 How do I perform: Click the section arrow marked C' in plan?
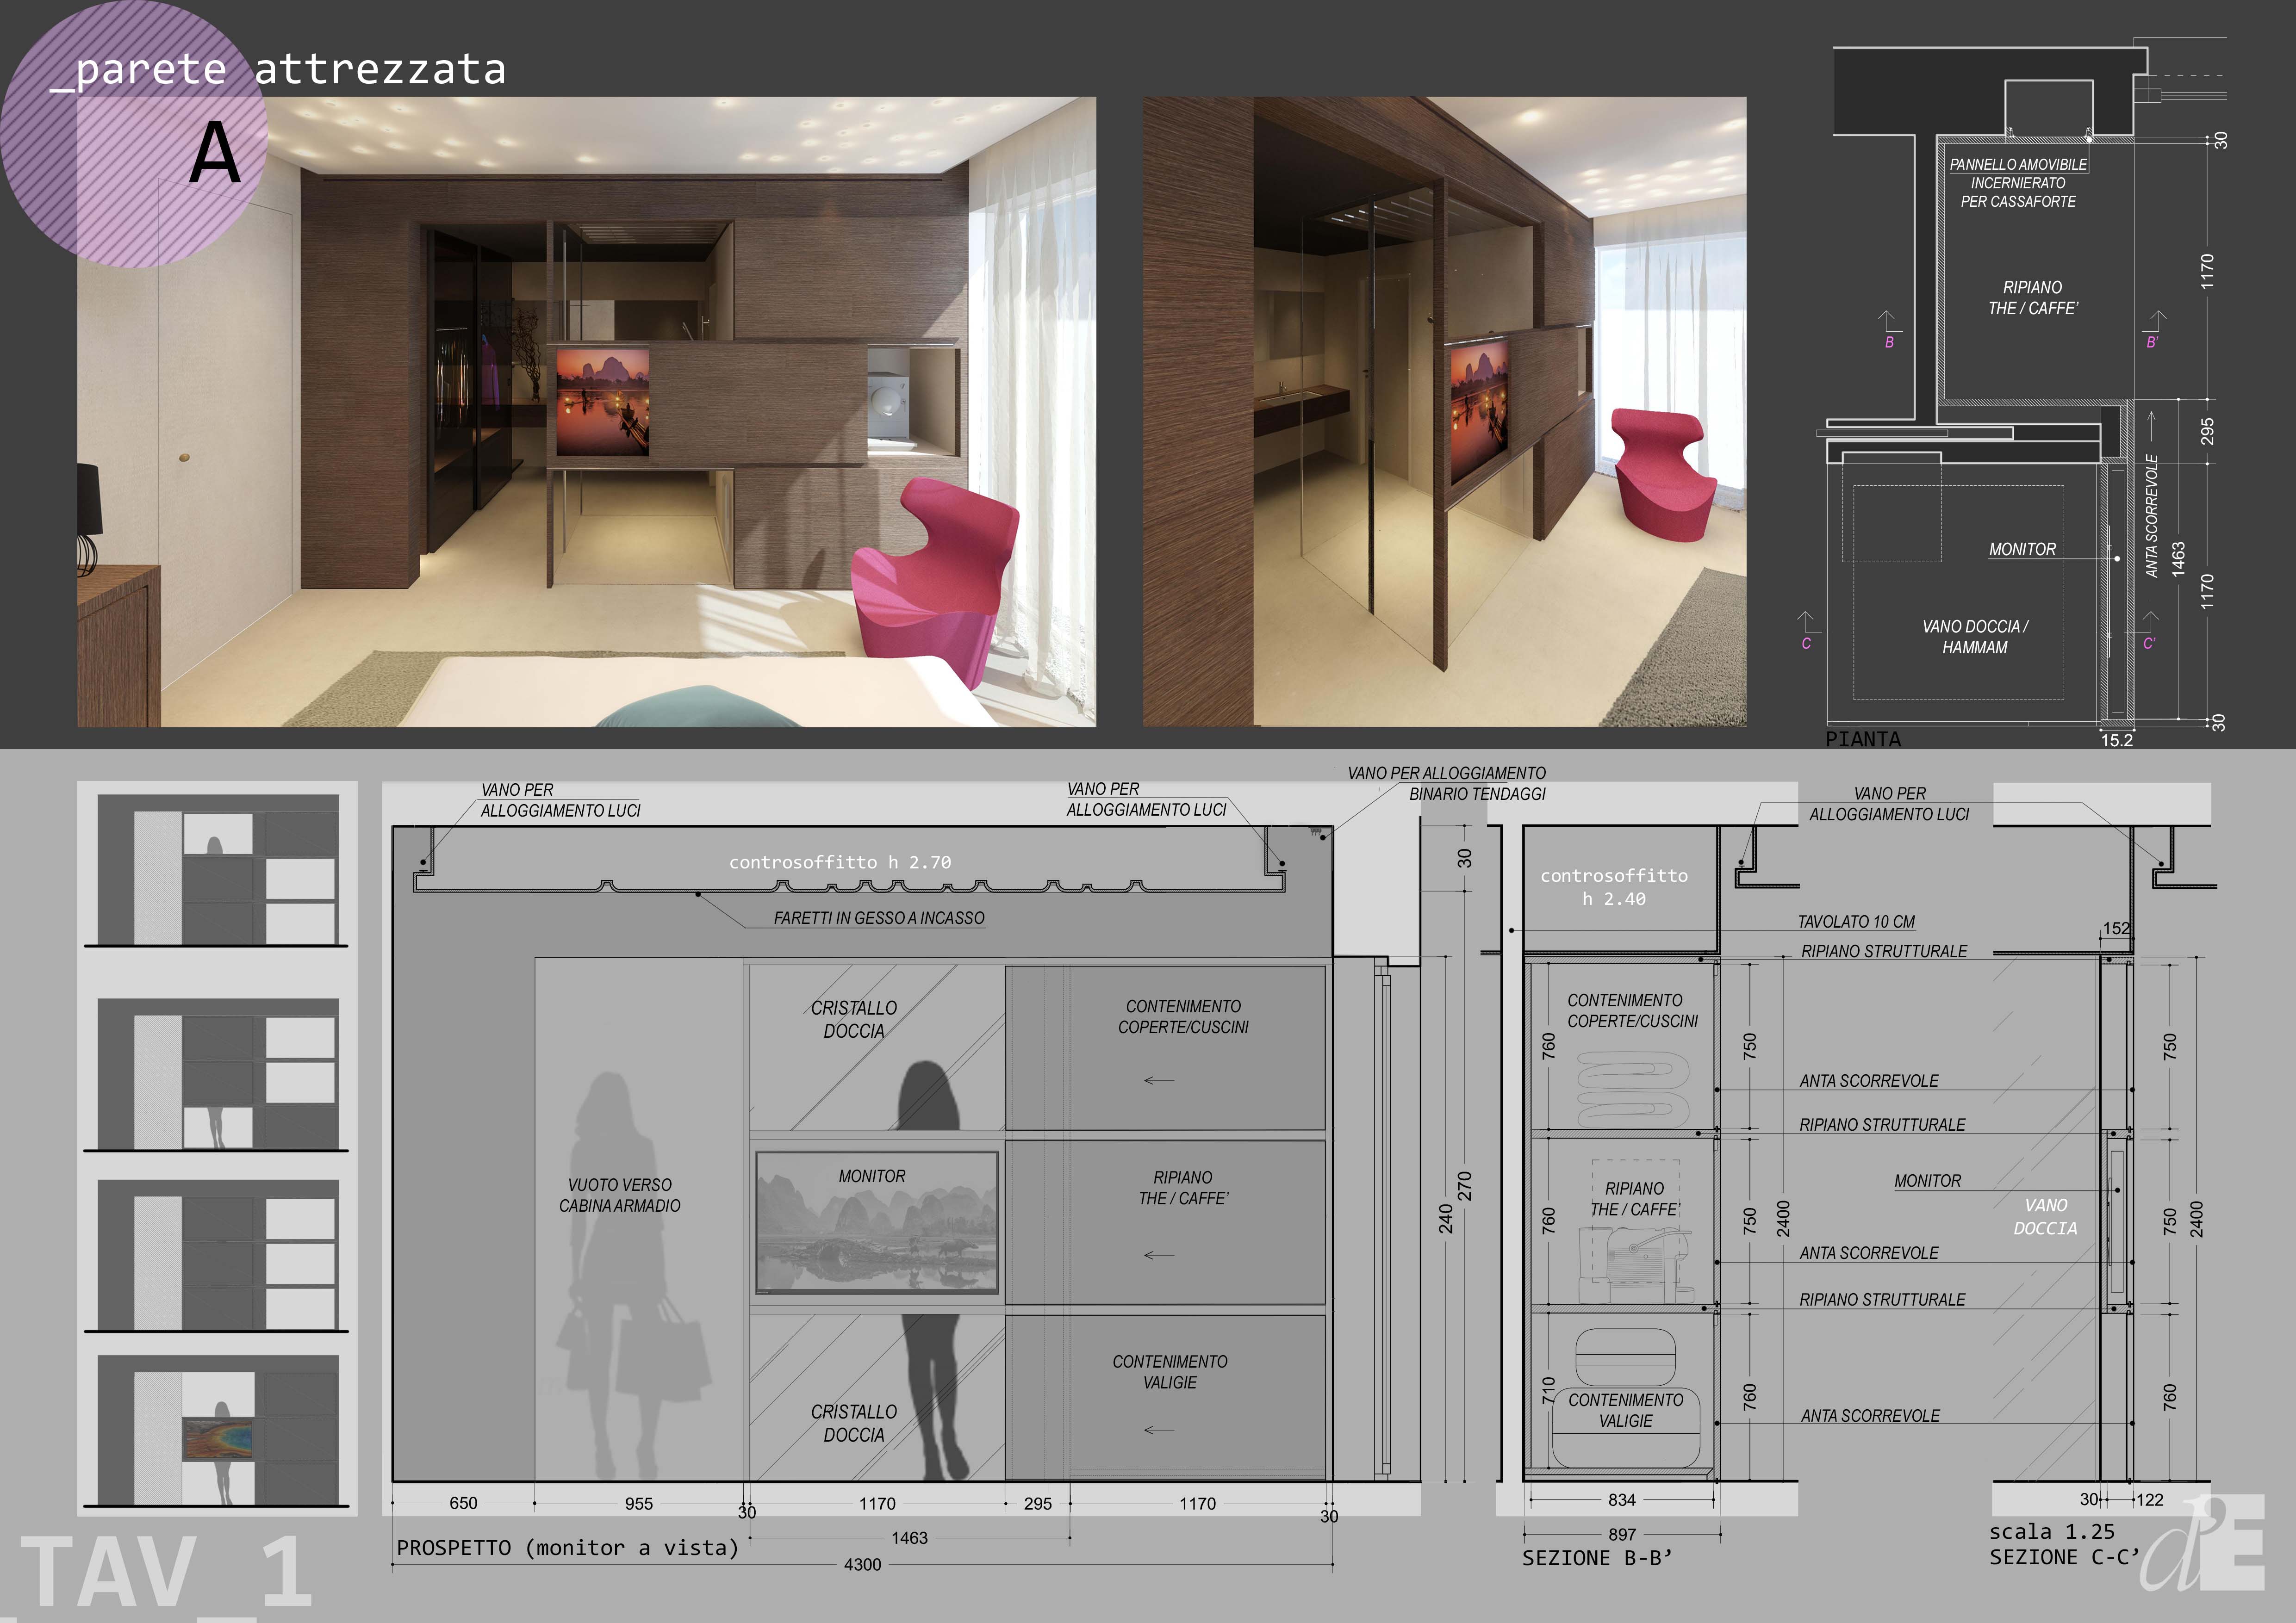(x=2150, y=622)
